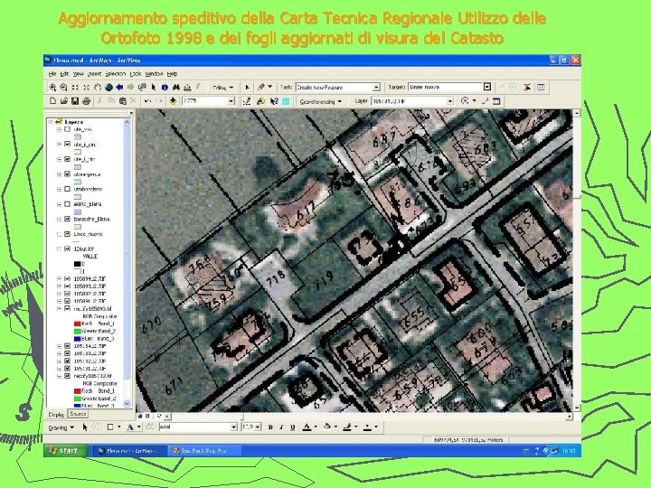
Task: Click Add Control Points georeferencing tool
Action: (485, 101)
